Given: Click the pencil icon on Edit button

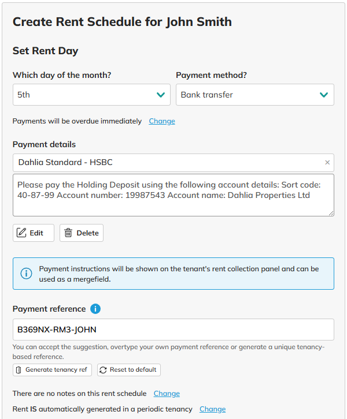Looking at the screenshot, I should click(x=22, y=233).
